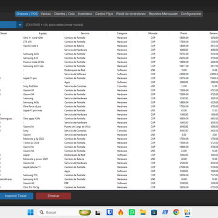Open the Gastos Fijos tab
The height and width of the screenshot is (218, 218).
coord(104,14)
